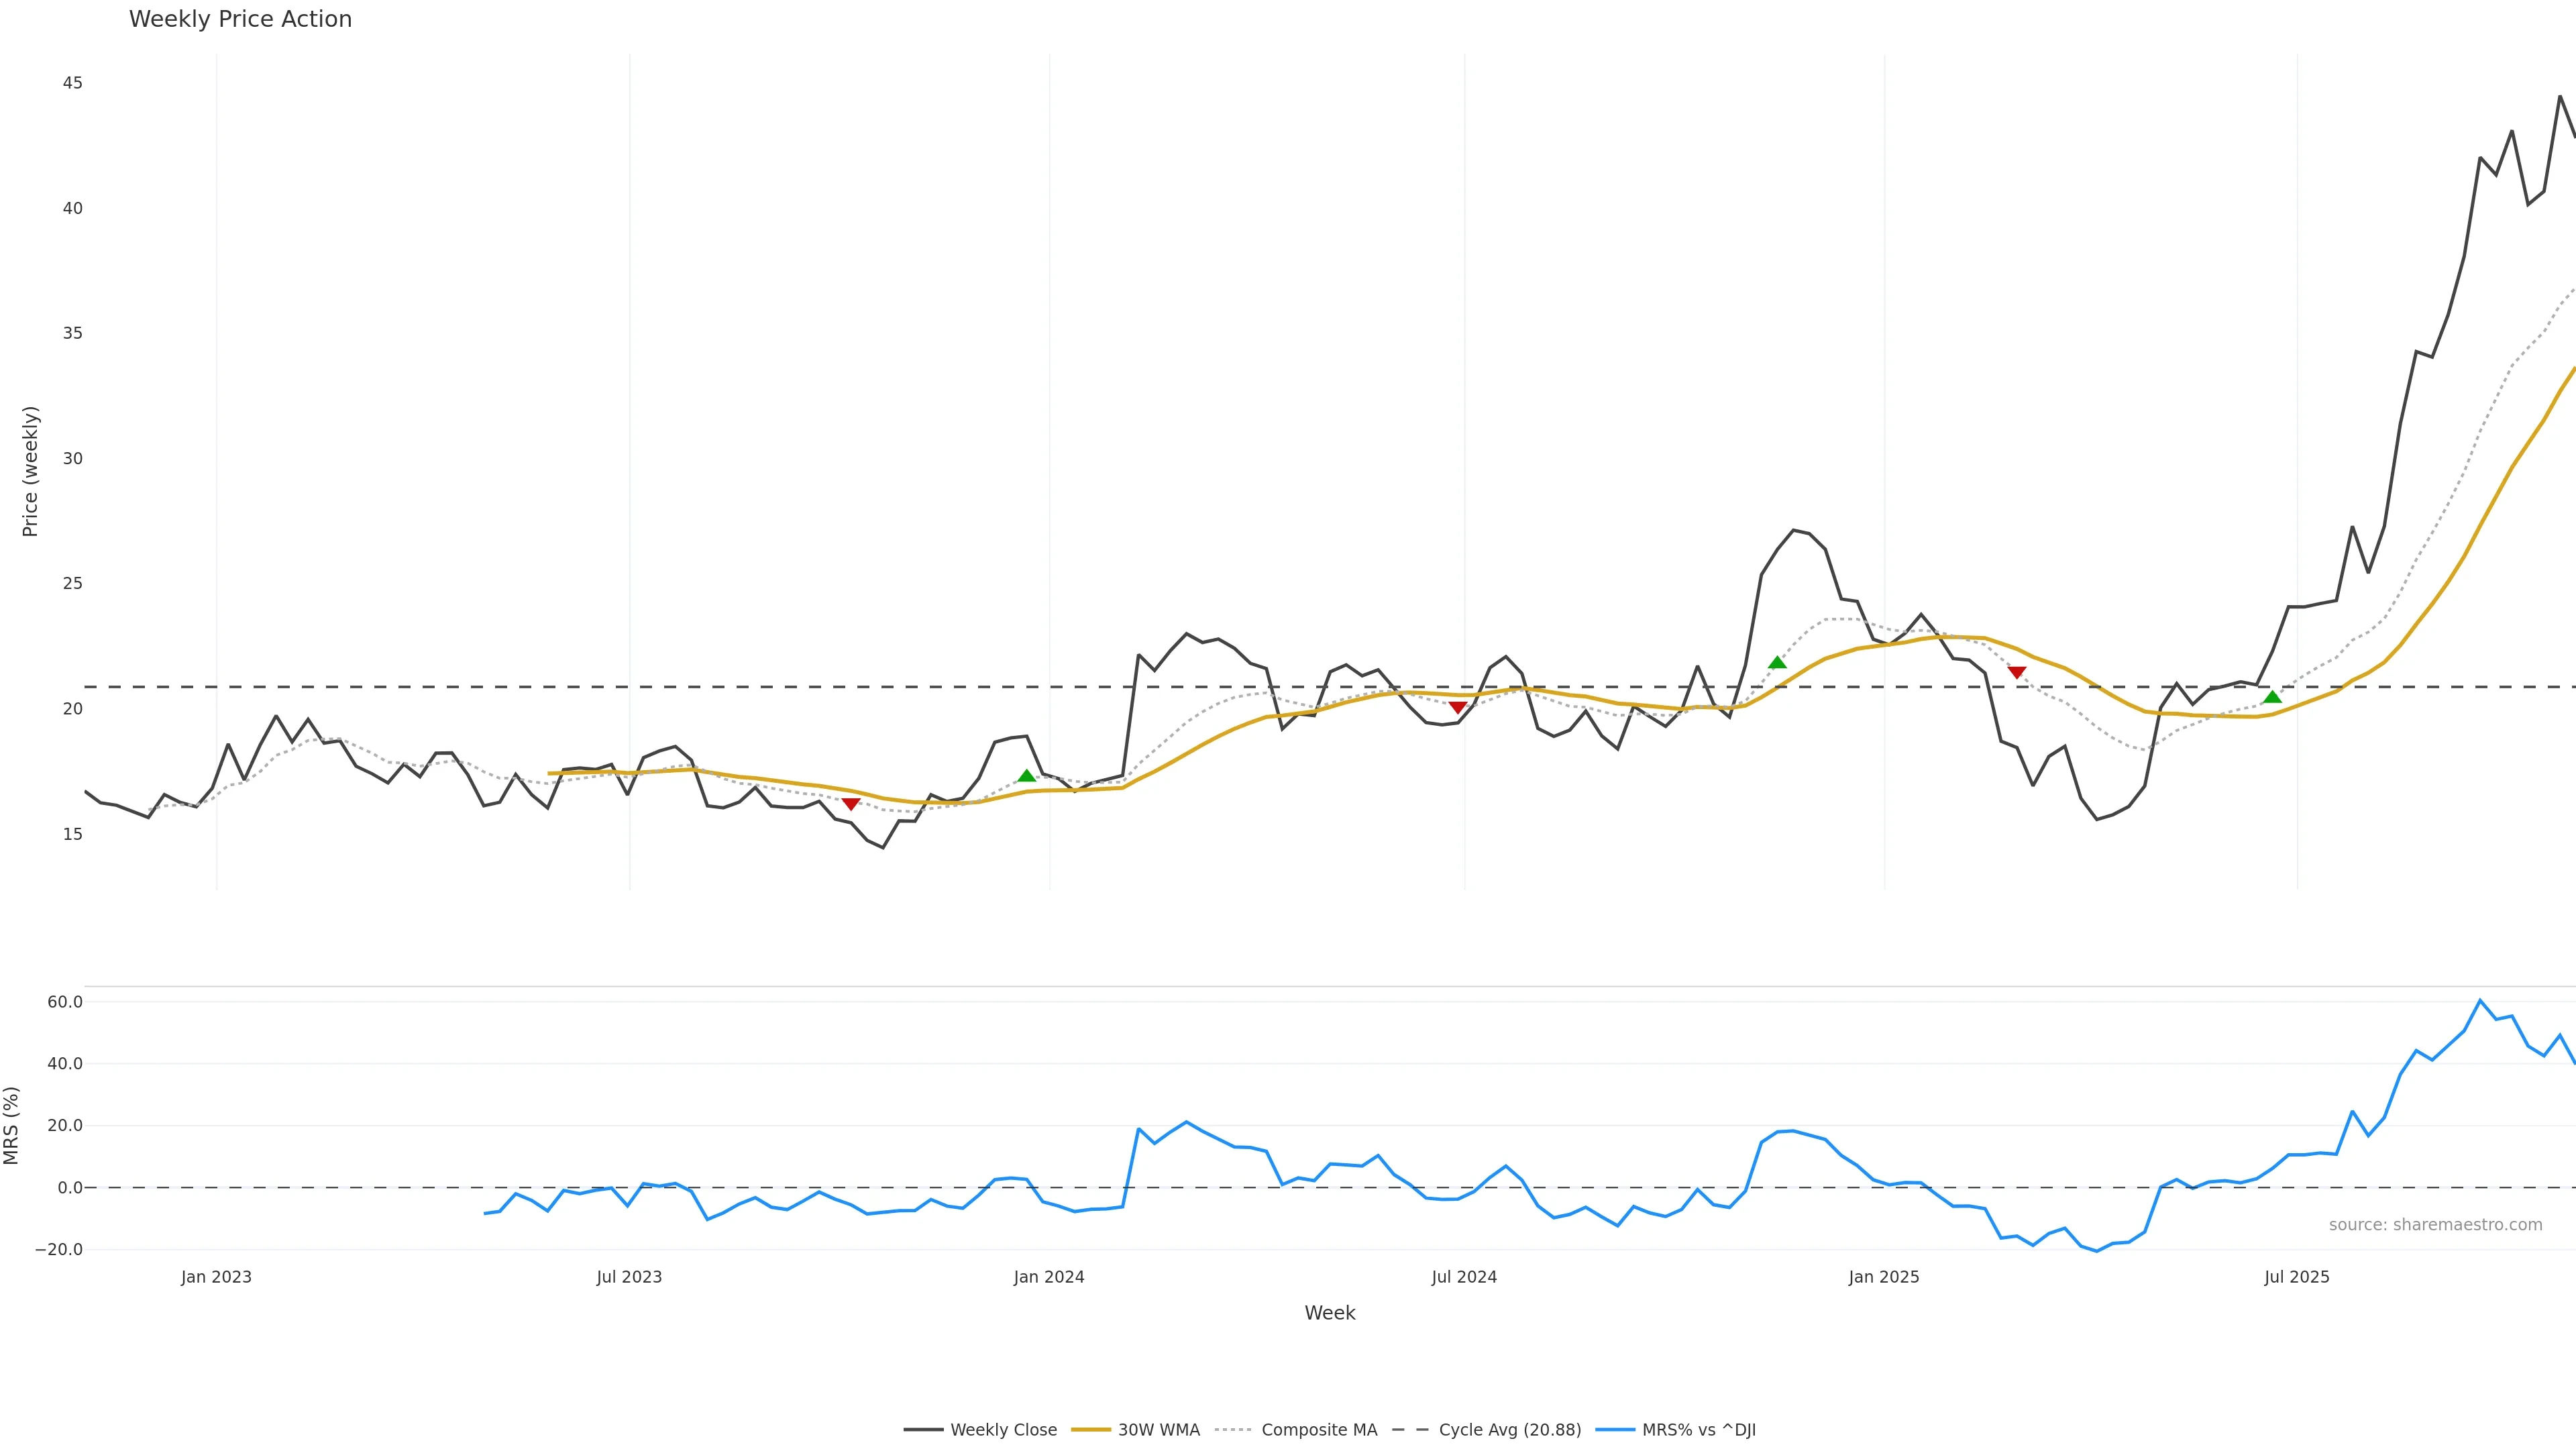Click the red down-triangle marker near Jul 2024
The width and height of the screenshot is (2576, 1449).
pos(1457,708)
